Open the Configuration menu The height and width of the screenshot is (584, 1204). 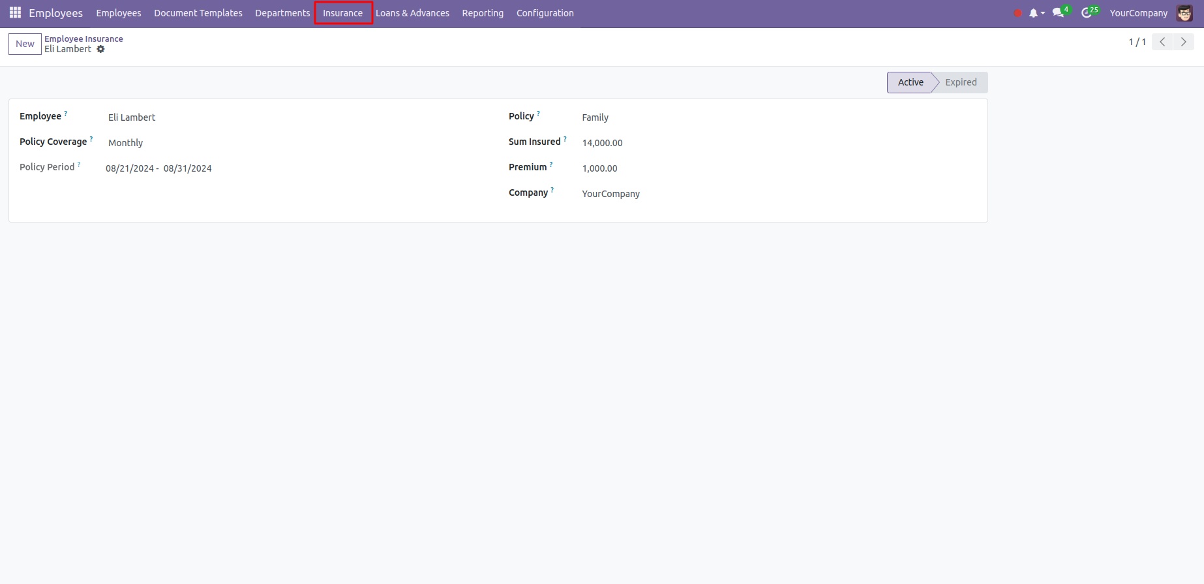[x=545, y=13]
